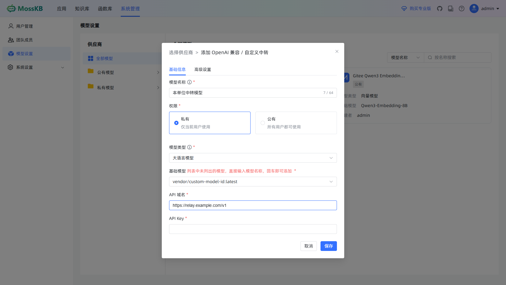
Task: Click the 团队成员 people icon
Action: 11,40
